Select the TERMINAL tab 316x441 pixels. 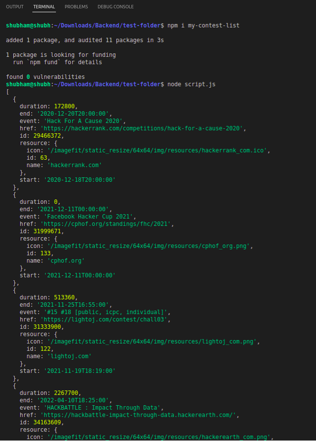coord(44,6)
